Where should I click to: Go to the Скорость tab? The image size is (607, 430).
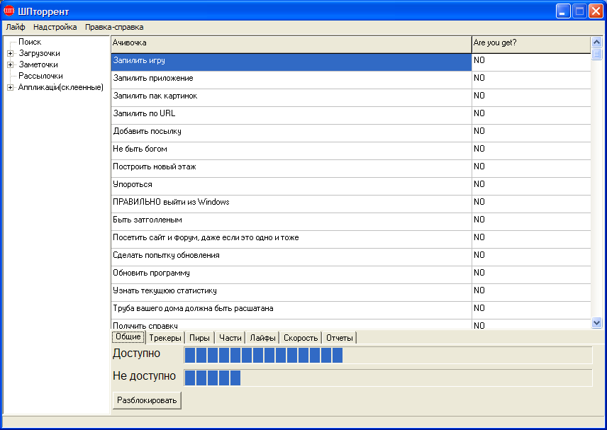pos(301,338)
